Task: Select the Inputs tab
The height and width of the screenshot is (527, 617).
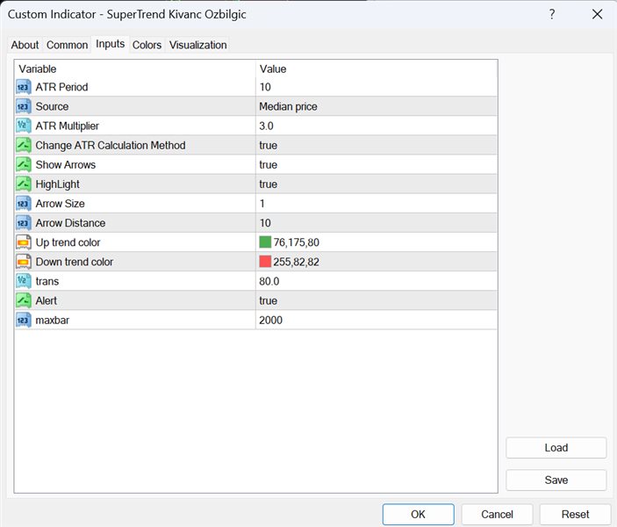Action: click(111, 44)
